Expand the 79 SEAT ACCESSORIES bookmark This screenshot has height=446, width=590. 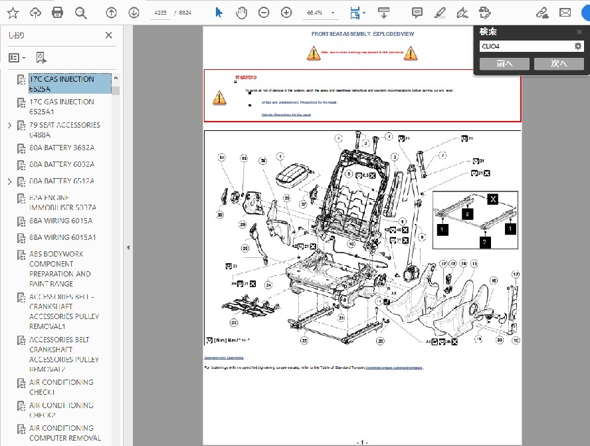[x=10, y=126]
